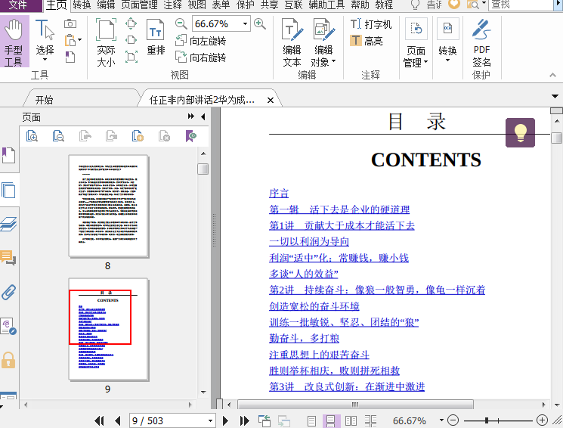The width and height of the screenshot is (563, 428).
Task: Click zoom in magnifier in ribbon
Action: 260,24
